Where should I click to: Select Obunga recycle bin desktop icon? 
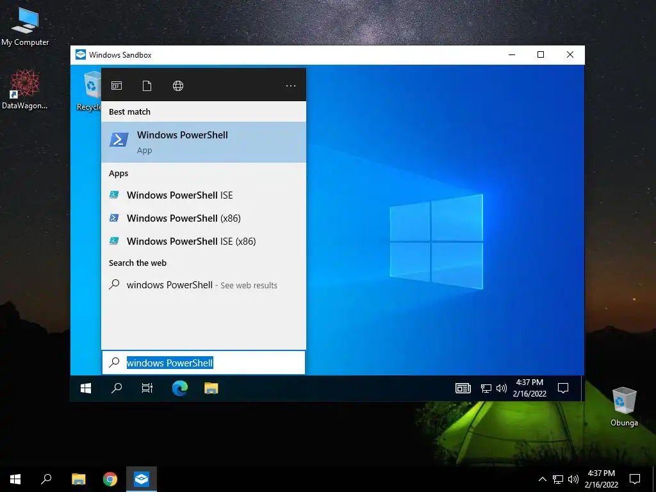(624, 406)
